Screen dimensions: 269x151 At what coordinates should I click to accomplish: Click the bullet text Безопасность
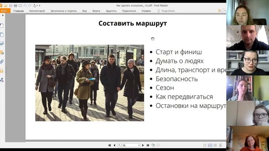tap(177, 79)
